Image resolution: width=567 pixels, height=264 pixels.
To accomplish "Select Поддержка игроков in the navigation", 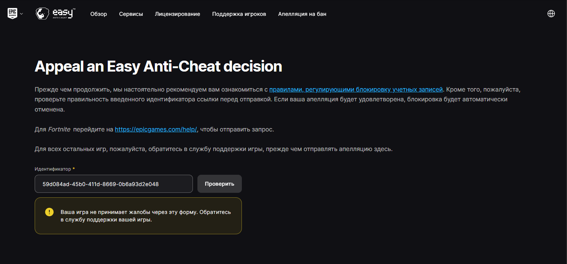I will click(239, 14).
